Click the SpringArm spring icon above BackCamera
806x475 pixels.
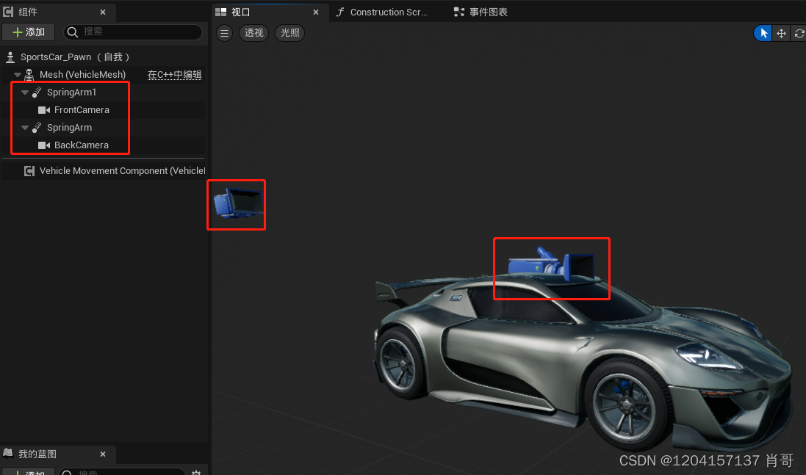(x=37, y=127)
